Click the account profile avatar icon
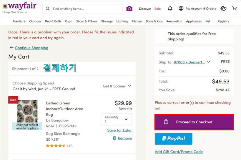The height and width of the screenshot is (160, 241). [x=181, y=9]
